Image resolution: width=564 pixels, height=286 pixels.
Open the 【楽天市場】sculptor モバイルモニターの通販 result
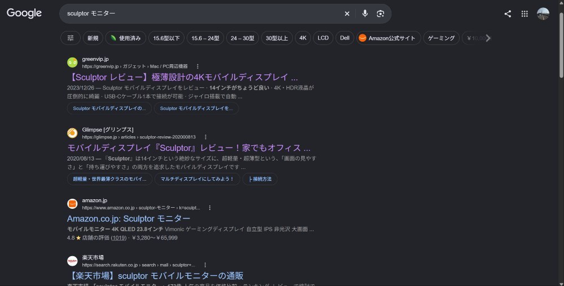click(156, 276)
